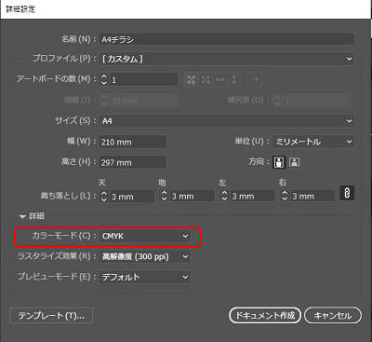The image size is (372, 342).
Task: Open the サイズ A4 dropdown
Action: pos(227,121)
